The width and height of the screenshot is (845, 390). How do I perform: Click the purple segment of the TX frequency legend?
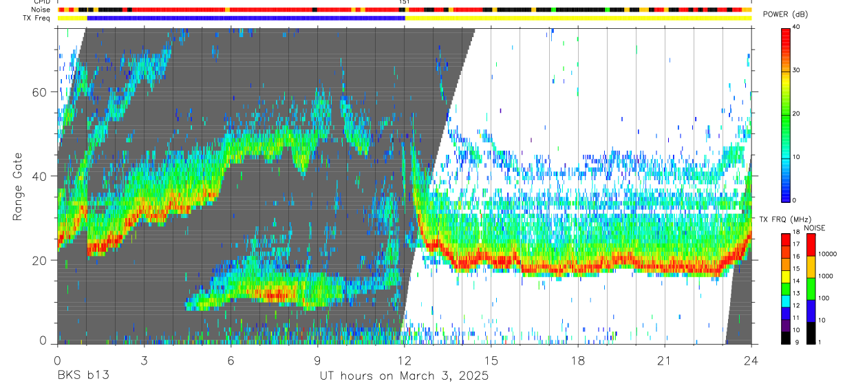point(786,325)
